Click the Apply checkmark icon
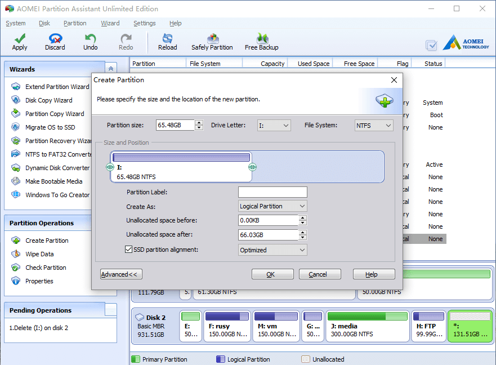The image size is (496, 365). point(20,38)
